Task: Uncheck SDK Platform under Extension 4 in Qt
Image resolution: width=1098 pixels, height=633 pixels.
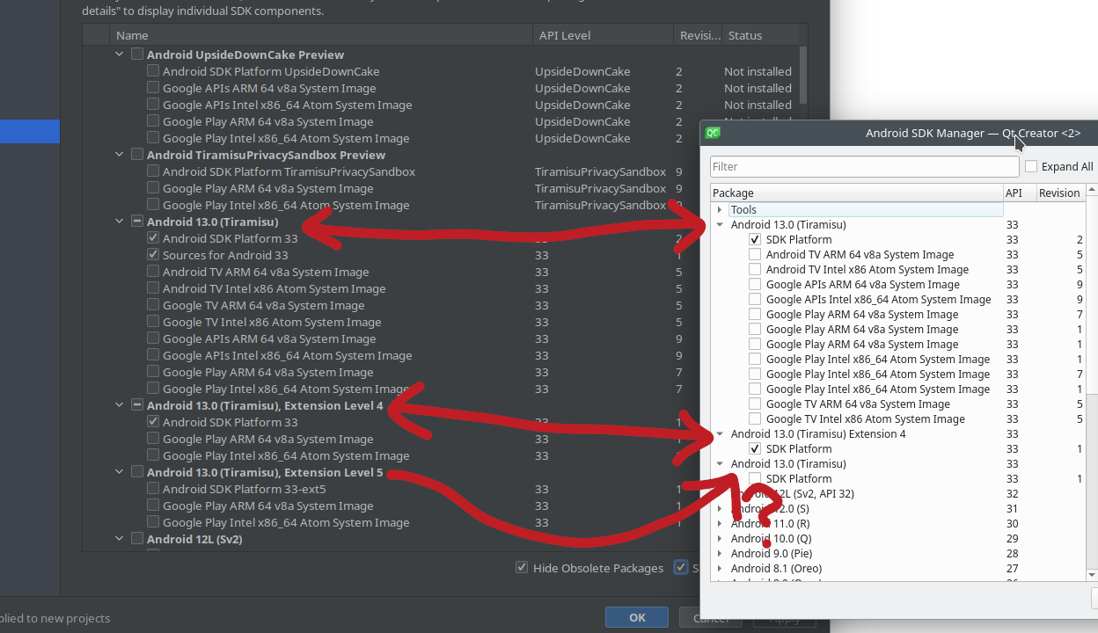Action: point(755,449)
